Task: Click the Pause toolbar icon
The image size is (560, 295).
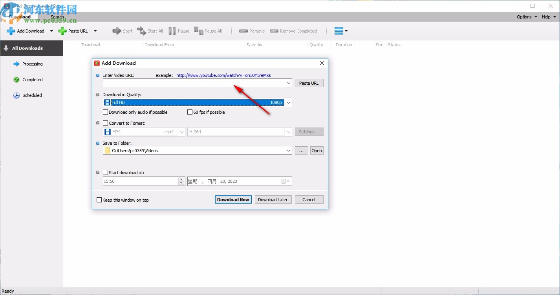Action: click(172, 31)
